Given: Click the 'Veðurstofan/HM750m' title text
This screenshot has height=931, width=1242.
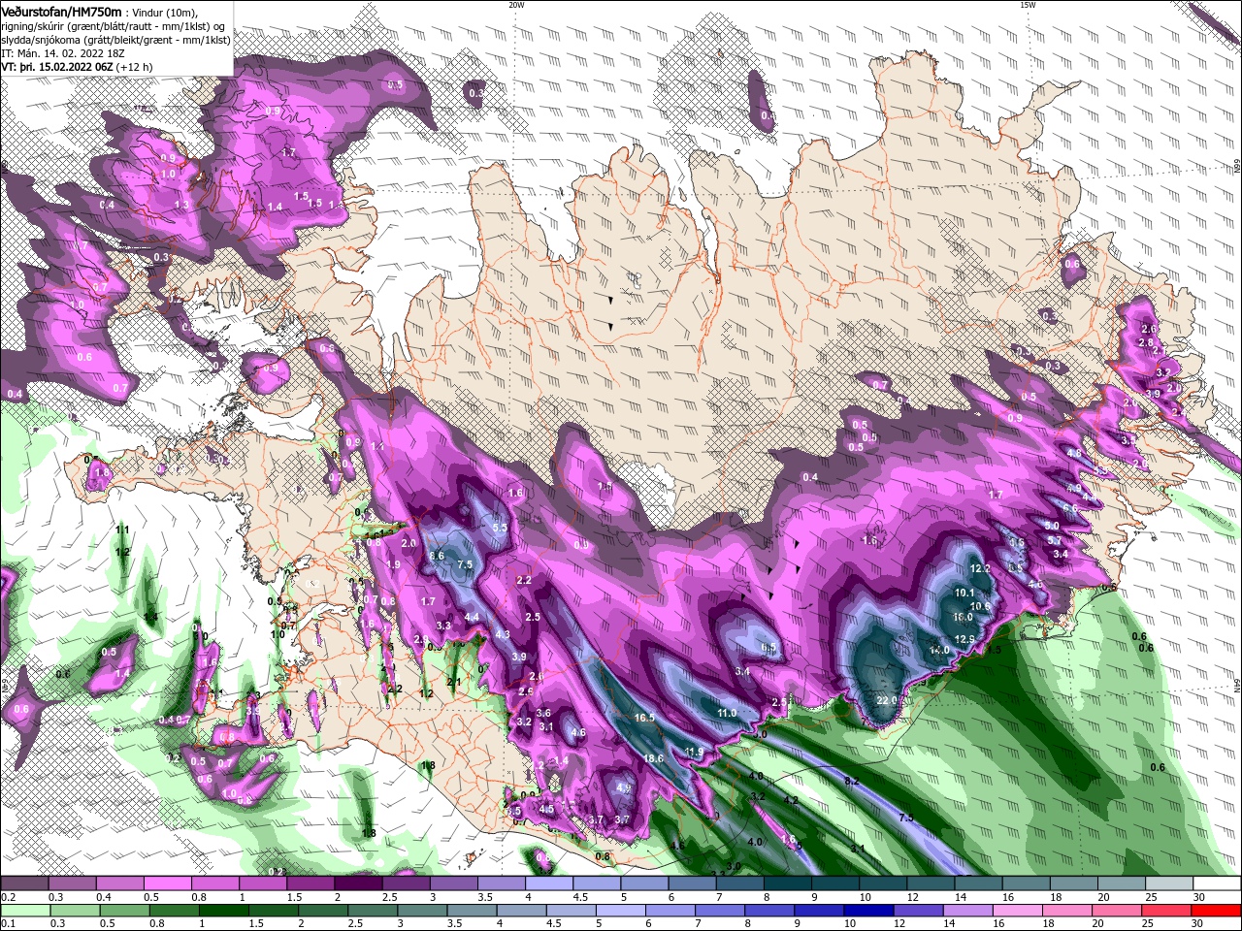Looking at the screenshot, I should (x=61, y=11).
